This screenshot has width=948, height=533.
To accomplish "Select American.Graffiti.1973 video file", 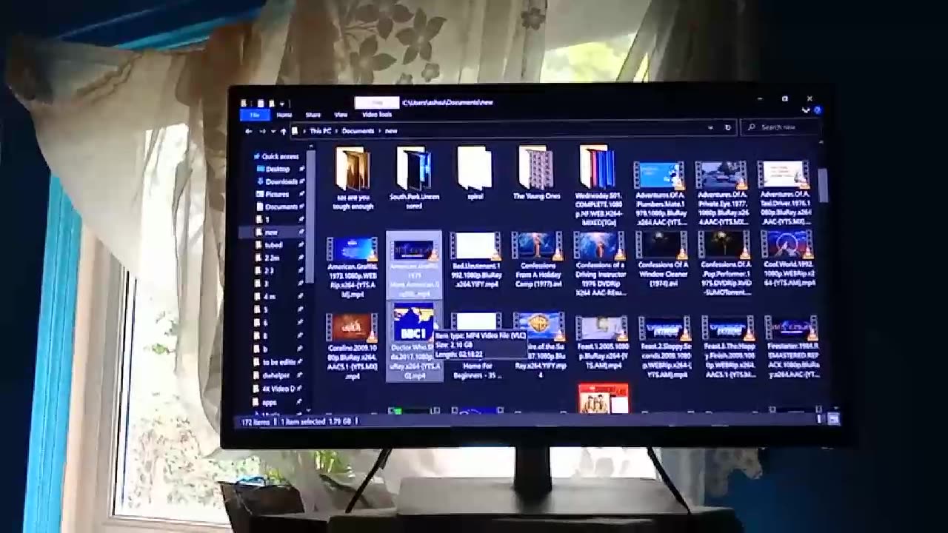I will point(352,268).
